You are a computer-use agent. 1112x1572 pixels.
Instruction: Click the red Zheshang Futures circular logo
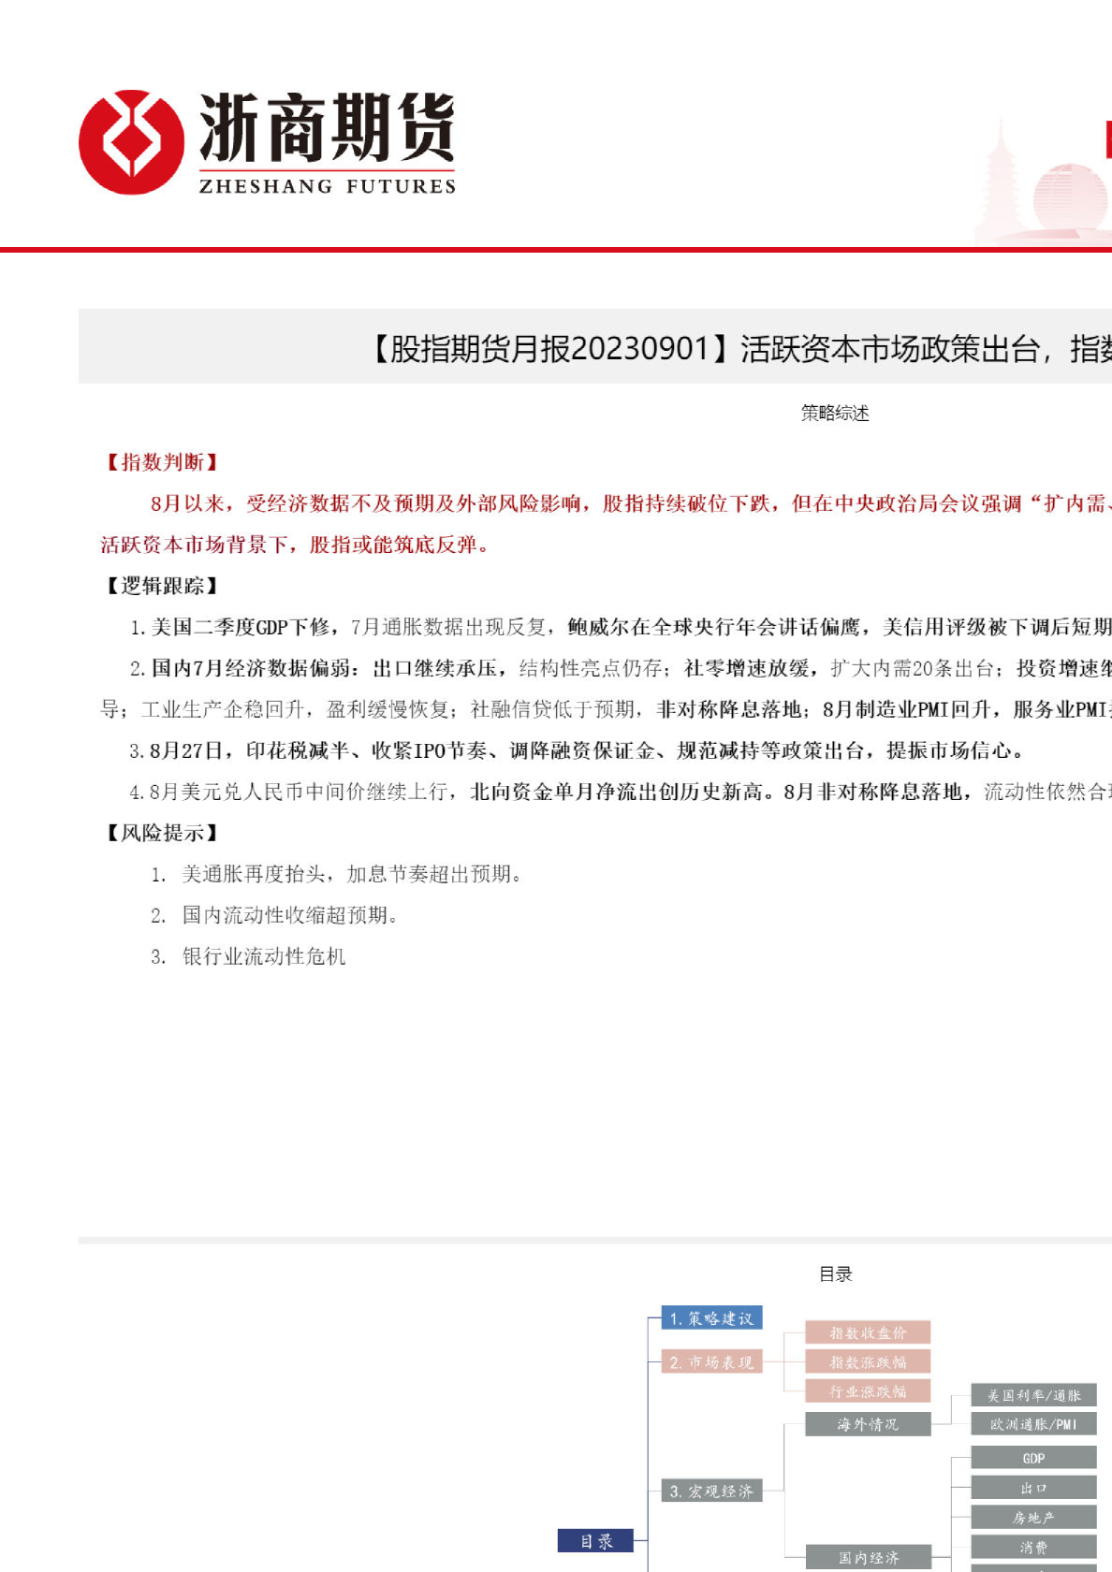pyautogui.click(x=131, y=142)
